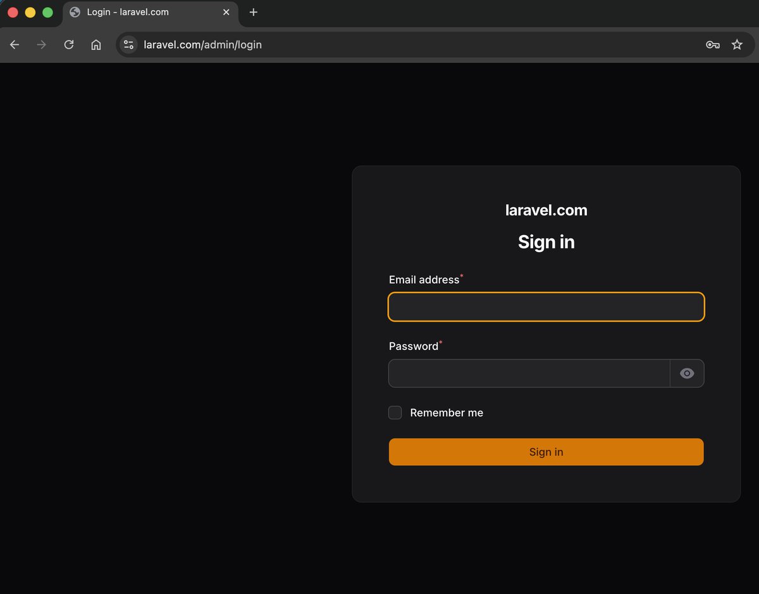The height and width of the screenshot is (594, 759).
Task: Focus the Password input field
Action: click(x=528, y=373)
